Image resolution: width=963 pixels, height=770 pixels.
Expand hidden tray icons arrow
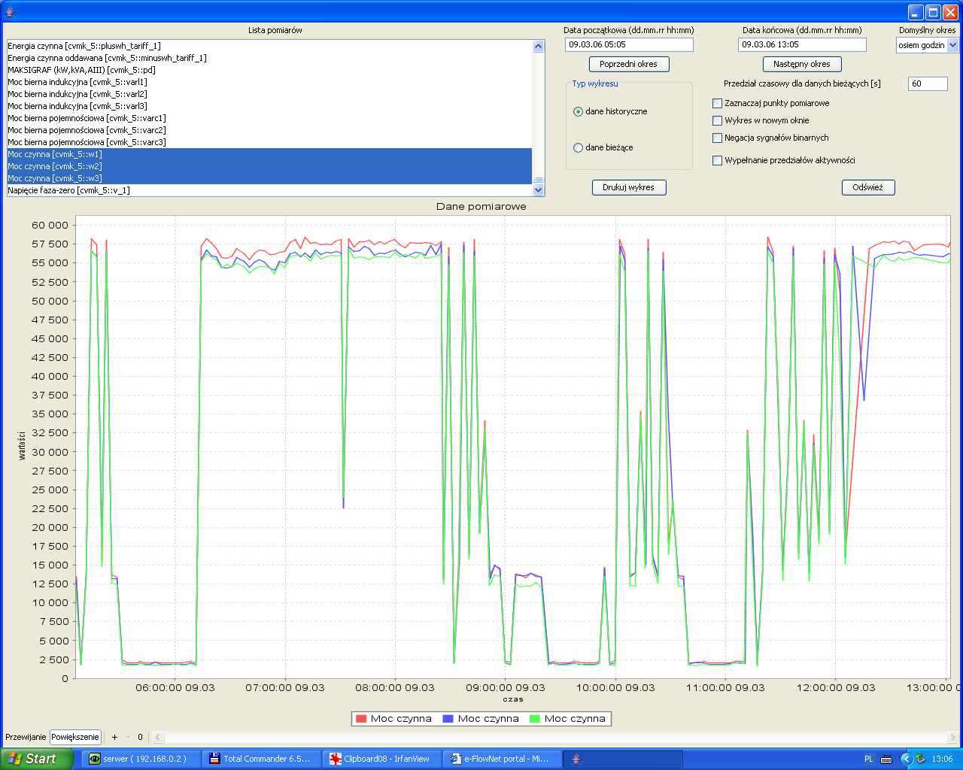pos(906,759)
